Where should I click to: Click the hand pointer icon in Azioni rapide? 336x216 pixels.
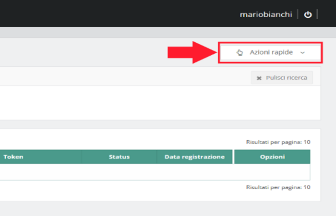(x=240, y=52)
